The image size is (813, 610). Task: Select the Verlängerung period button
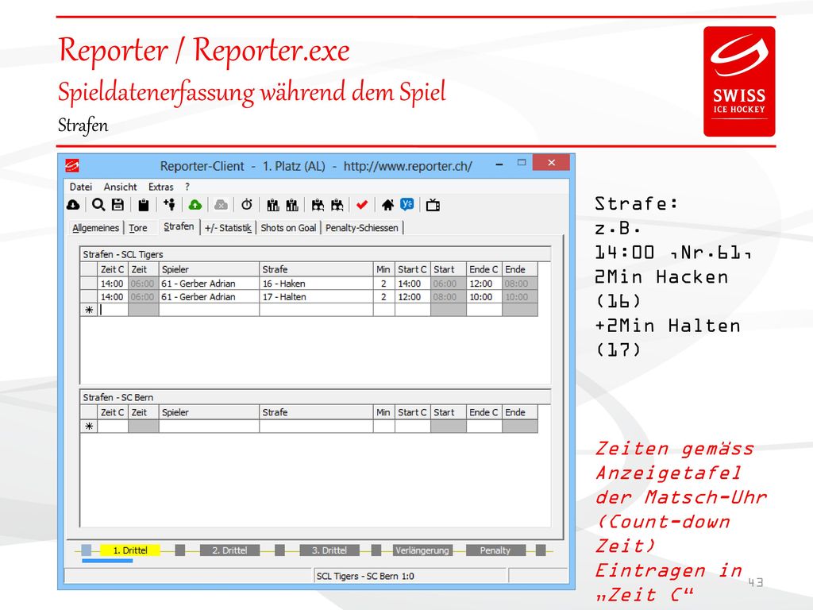(x=422, y=550)
